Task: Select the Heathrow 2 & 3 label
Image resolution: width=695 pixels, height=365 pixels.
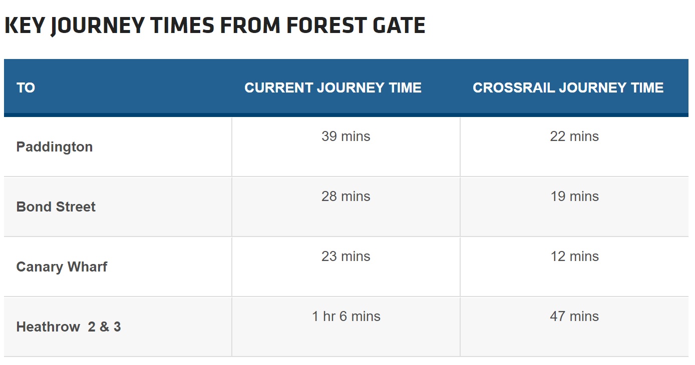Action: tap(69, 327)
